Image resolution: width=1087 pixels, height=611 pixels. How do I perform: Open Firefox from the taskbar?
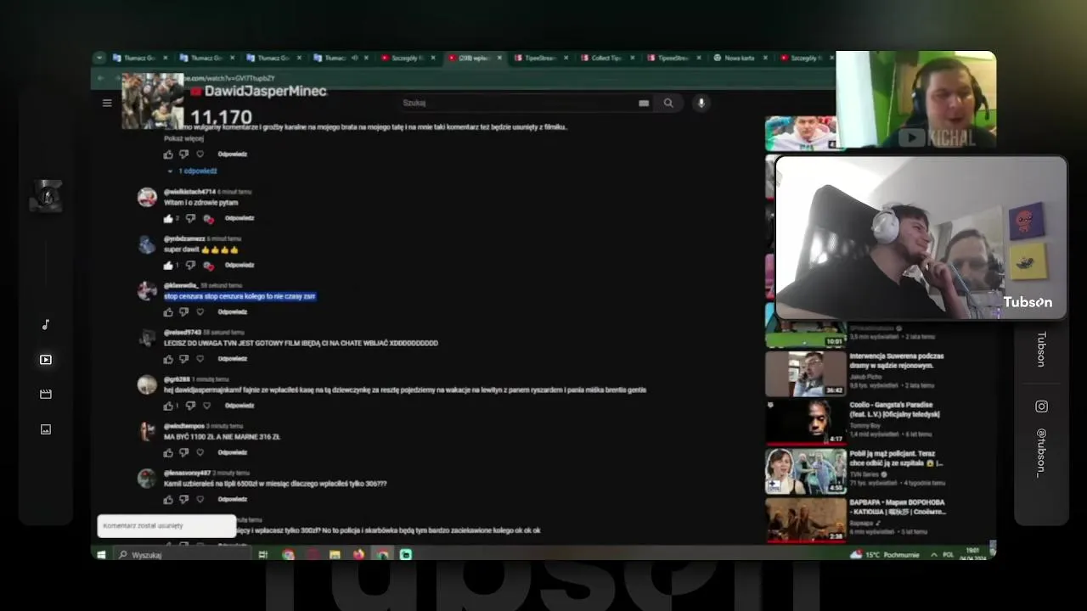(x=358, y=554)
